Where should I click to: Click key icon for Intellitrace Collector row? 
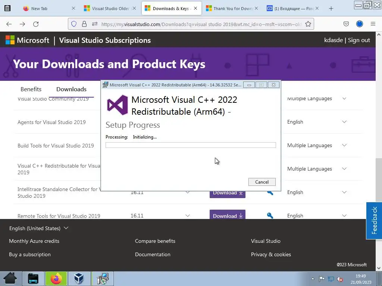tap(270, 193)
